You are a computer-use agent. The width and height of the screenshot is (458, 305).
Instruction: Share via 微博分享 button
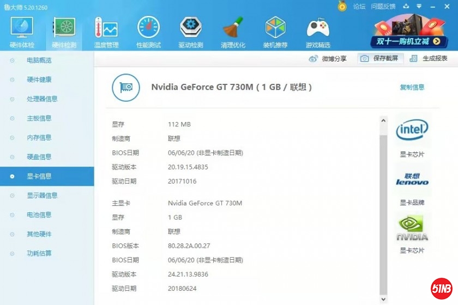tap(328, 59)
